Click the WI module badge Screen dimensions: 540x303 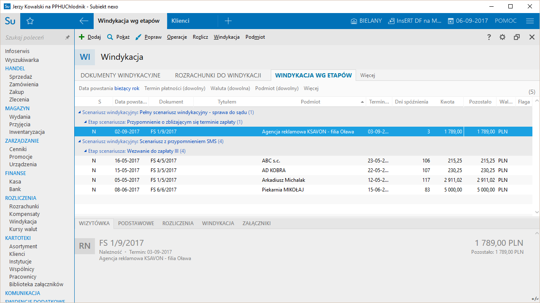pyautogui.click(x=85, y=57)
